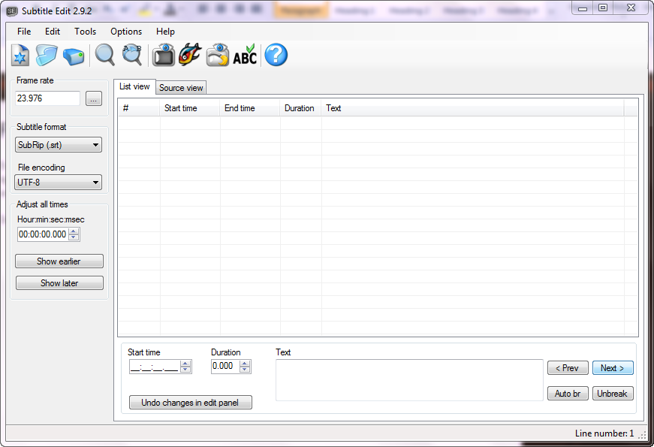Launch Visual sync (film frame with eye)
The image size is (654, 447).
163,56
